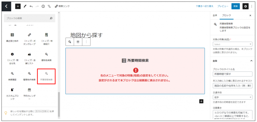Click the プレビュー preview link

tap(223, 6)
